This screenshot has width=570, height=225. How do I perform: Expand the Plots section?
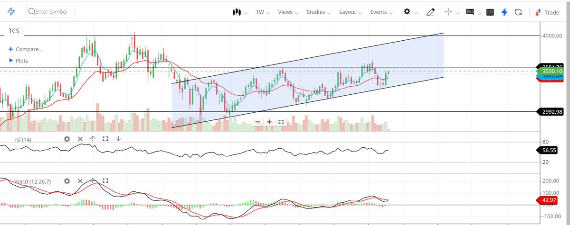[19, 61]
